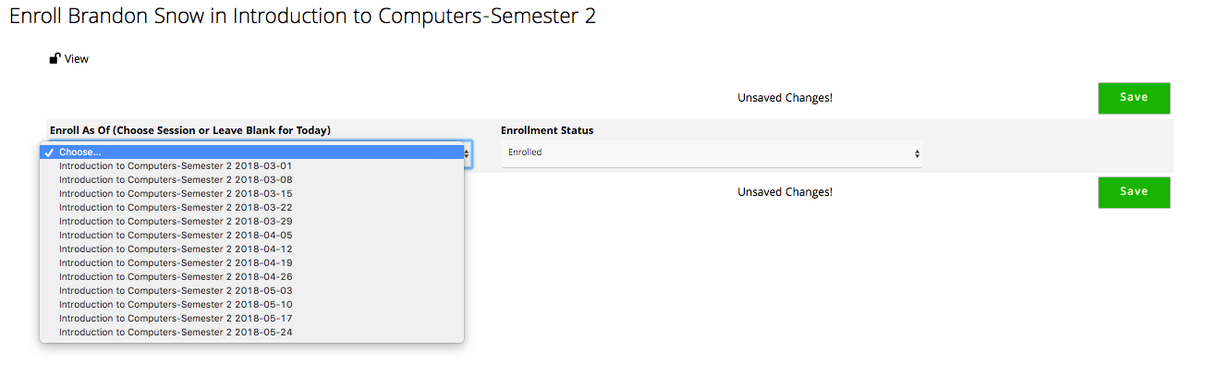This screenshot has width=1206, height=389.
Task: Select the checked Choose... option
Action: pos(251,152)
